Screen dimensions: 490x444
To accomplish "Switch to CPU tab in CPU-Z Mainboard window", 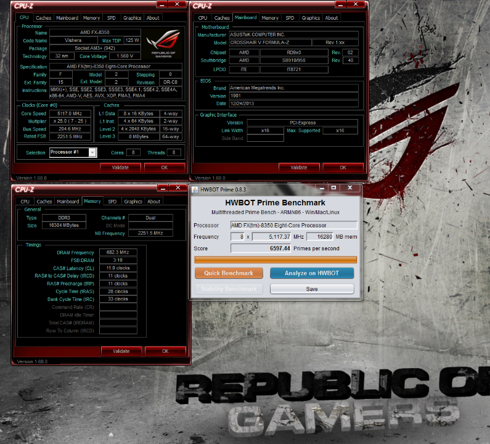I will [203, 18].
